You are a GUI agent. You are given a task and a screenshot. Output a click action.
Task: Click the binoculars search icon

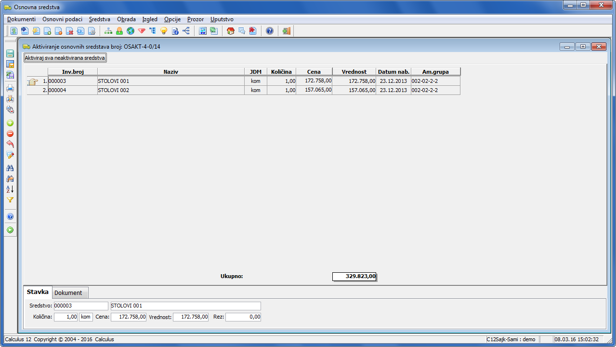[x=10, y=168]
